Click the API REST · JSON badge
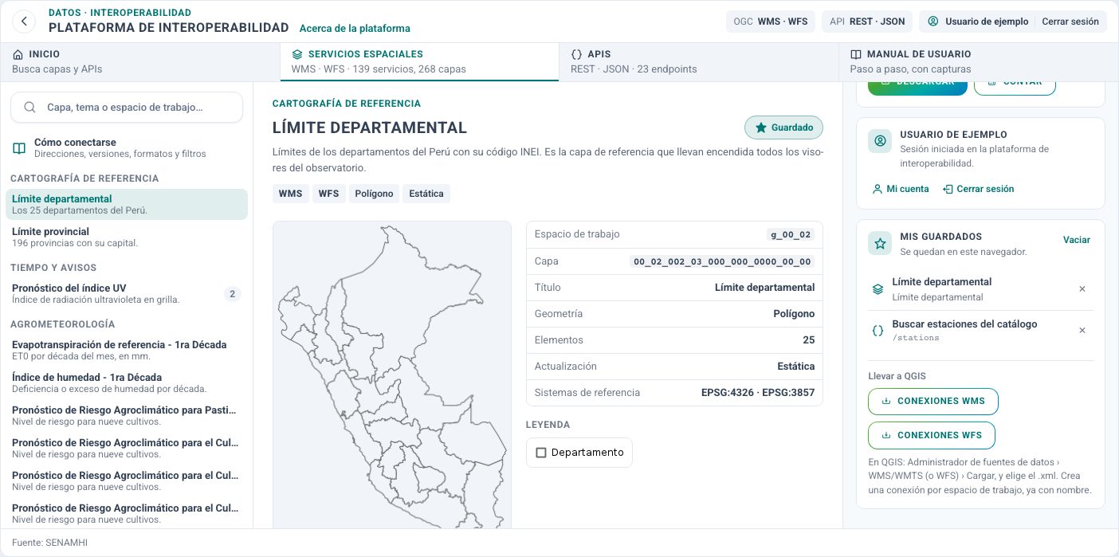Viewport: 1119px width, 557px height. pyautogui.click(x=867, y=22)
